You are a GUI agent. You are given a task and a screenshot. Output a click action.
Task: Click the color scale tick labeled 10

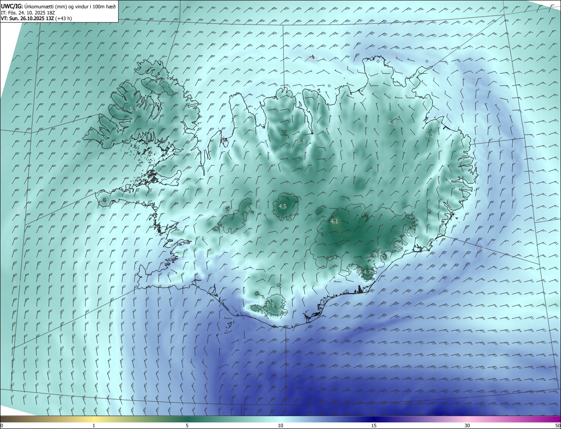pos(280,425)
